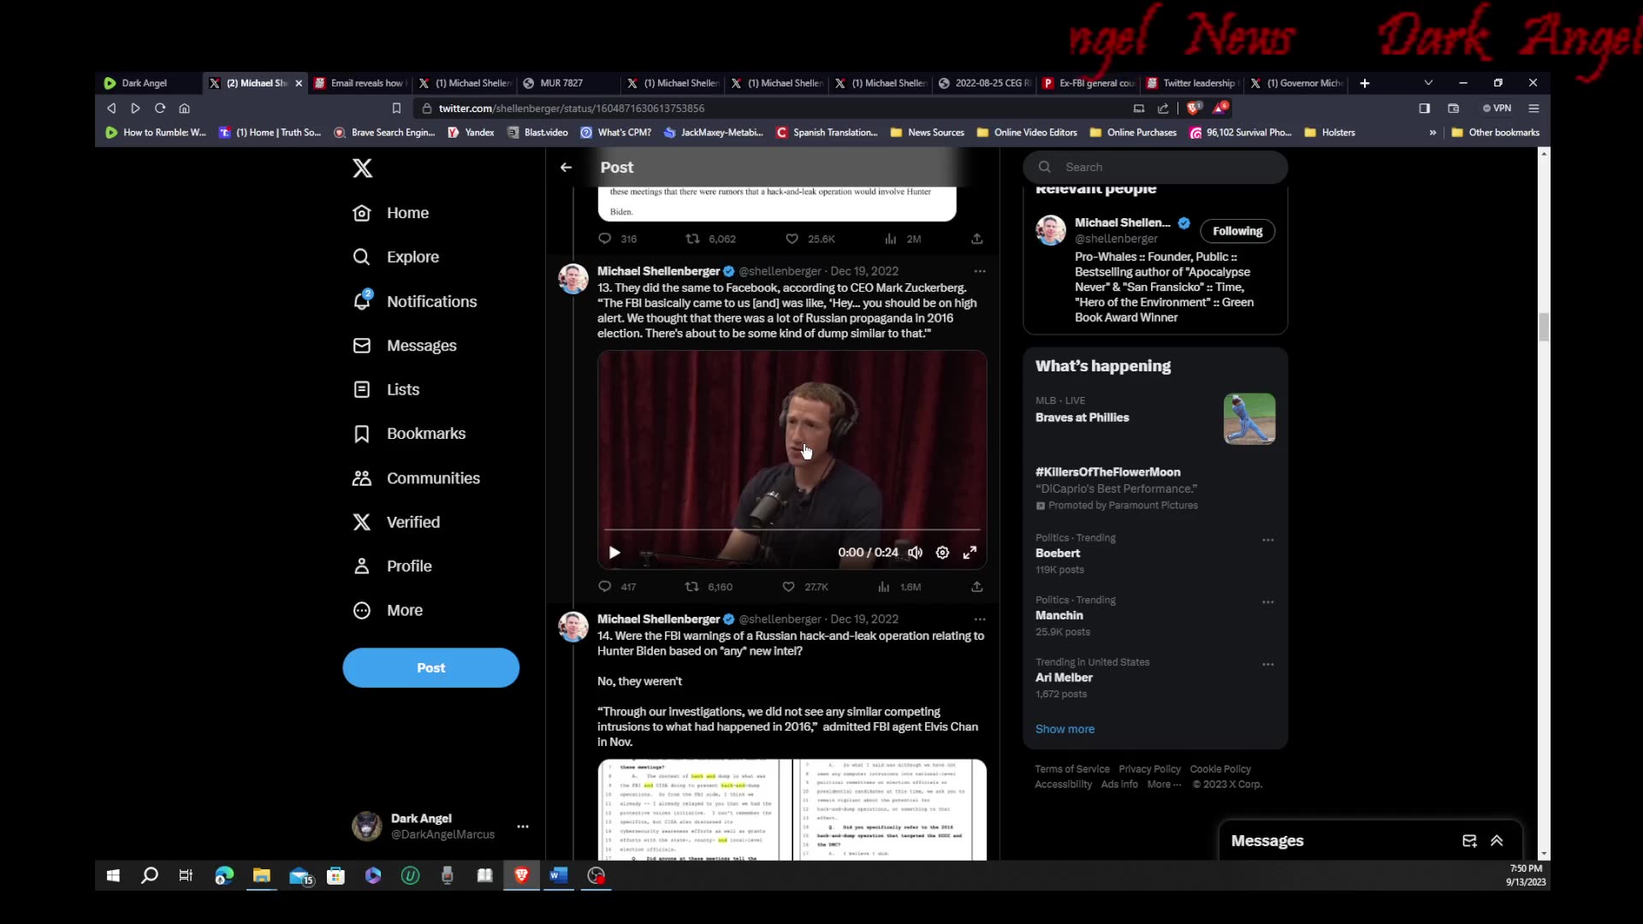Open video settings gear
The height and width of the screenshot is (924, 1643).
click(x=942, y=553)
